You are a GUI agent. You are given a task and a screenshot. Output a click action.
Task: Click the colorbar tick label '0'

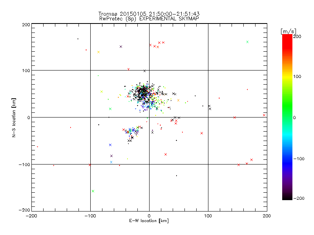pos(294,117)
